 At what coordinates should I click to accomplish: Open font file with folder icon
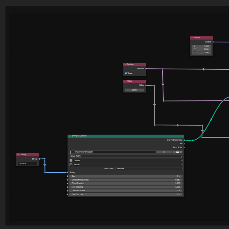click(178, 152)
